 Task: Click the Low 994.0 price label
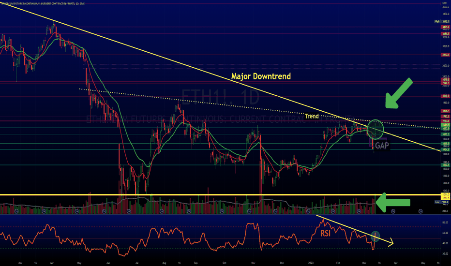[442, 202]
